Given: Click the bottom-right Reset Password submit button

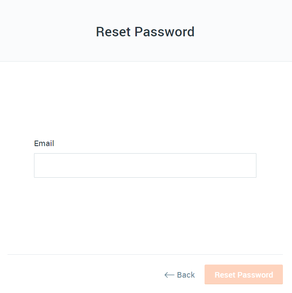Looking at the screenshot, I should (x=243, y=274).
